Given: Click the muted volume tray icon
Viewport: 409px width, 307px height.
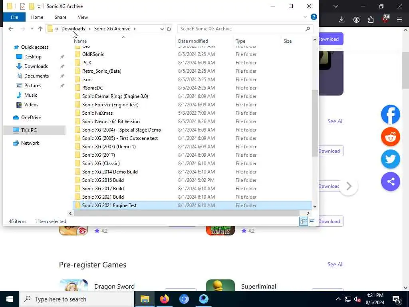Looking at the screenshot, I should [357, 299].
